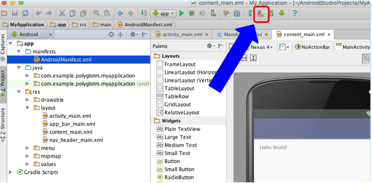Hide the Palette panel
Image resolution: width=372 pixels, height=183 pixels.
point(221,46)
